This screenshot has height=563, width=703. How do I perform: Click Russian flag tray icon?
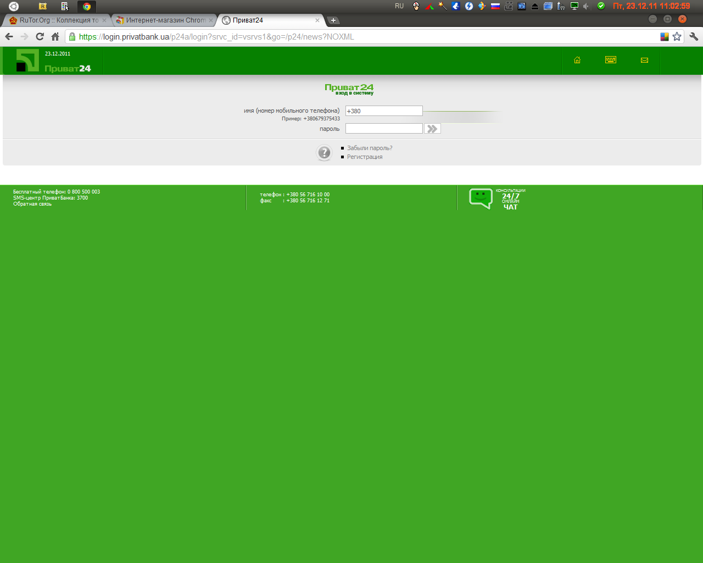coord(495,7)
